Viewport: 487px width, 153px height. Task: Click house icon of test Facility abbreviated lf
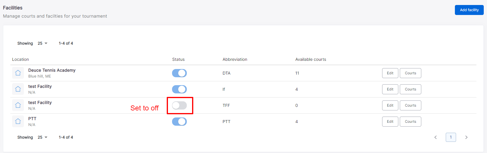[x=18, y=89]
